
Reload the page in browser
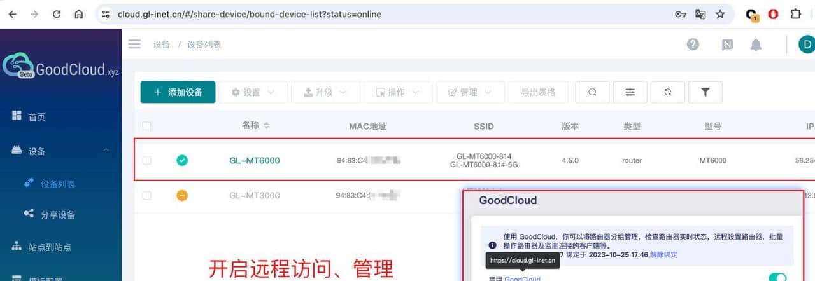pyautogui.click(x=57, y=14)
